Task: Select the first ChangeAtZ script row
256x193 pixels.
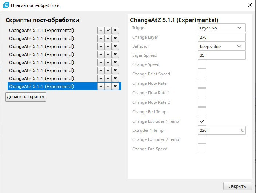Action: [x=64, y=30]
